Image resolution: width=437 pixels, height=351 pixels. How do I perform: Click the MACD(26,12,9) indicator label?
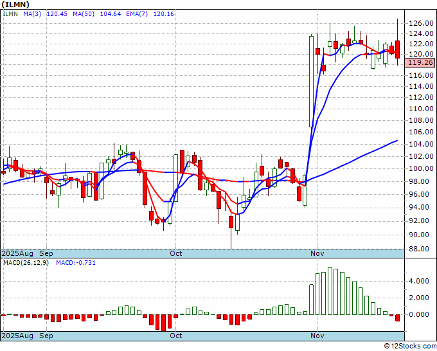tap(26, 263)
